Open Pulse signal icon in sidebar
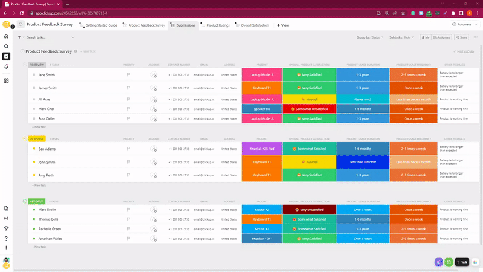This screenshot has height=272, width=483. pyautogui.click(x=6, y=218)
